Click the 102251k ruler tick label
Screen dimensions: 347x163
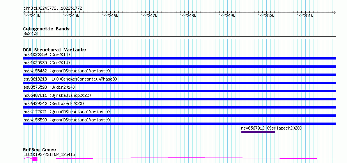(x=305, y=16)
